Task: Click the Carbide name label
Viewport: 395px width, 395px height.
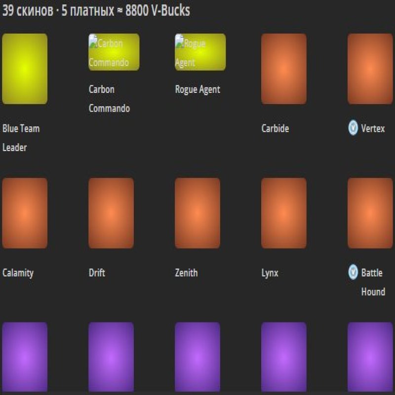Action: coord(275,128)
